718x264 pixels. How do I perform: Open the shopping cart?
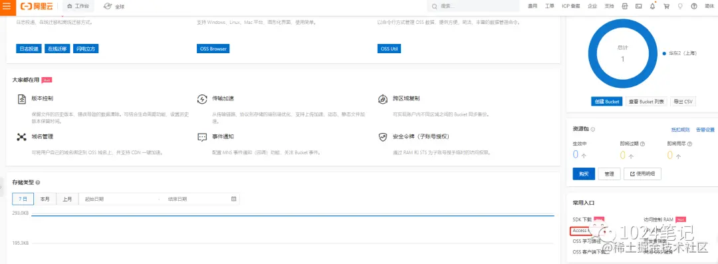click(x=666, y=7)
